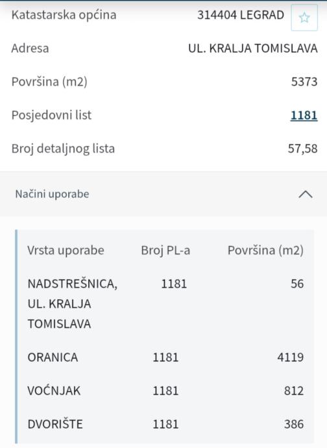This screenshot has height=448, width=327.
Task: Select the Površina value 5373
Action: (x=304, y=82)
